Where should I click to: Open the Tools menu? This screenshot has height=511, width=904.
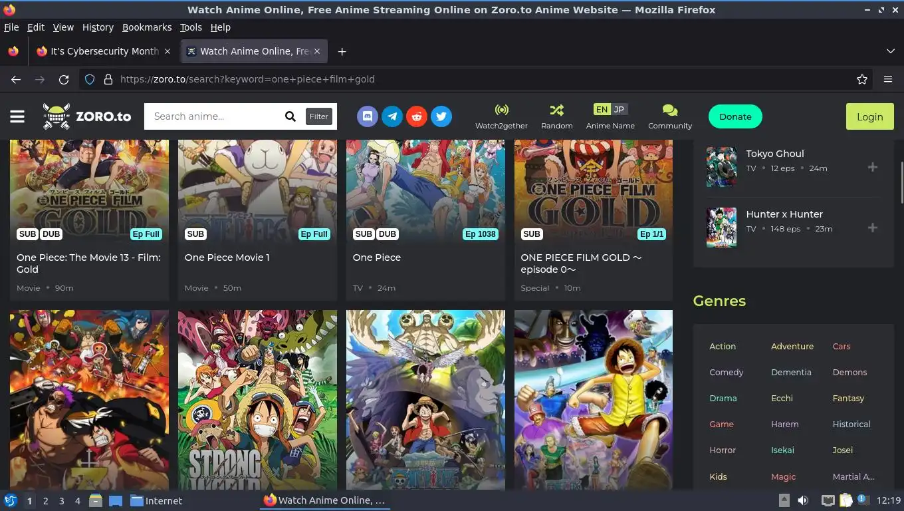tap(191, 27)
